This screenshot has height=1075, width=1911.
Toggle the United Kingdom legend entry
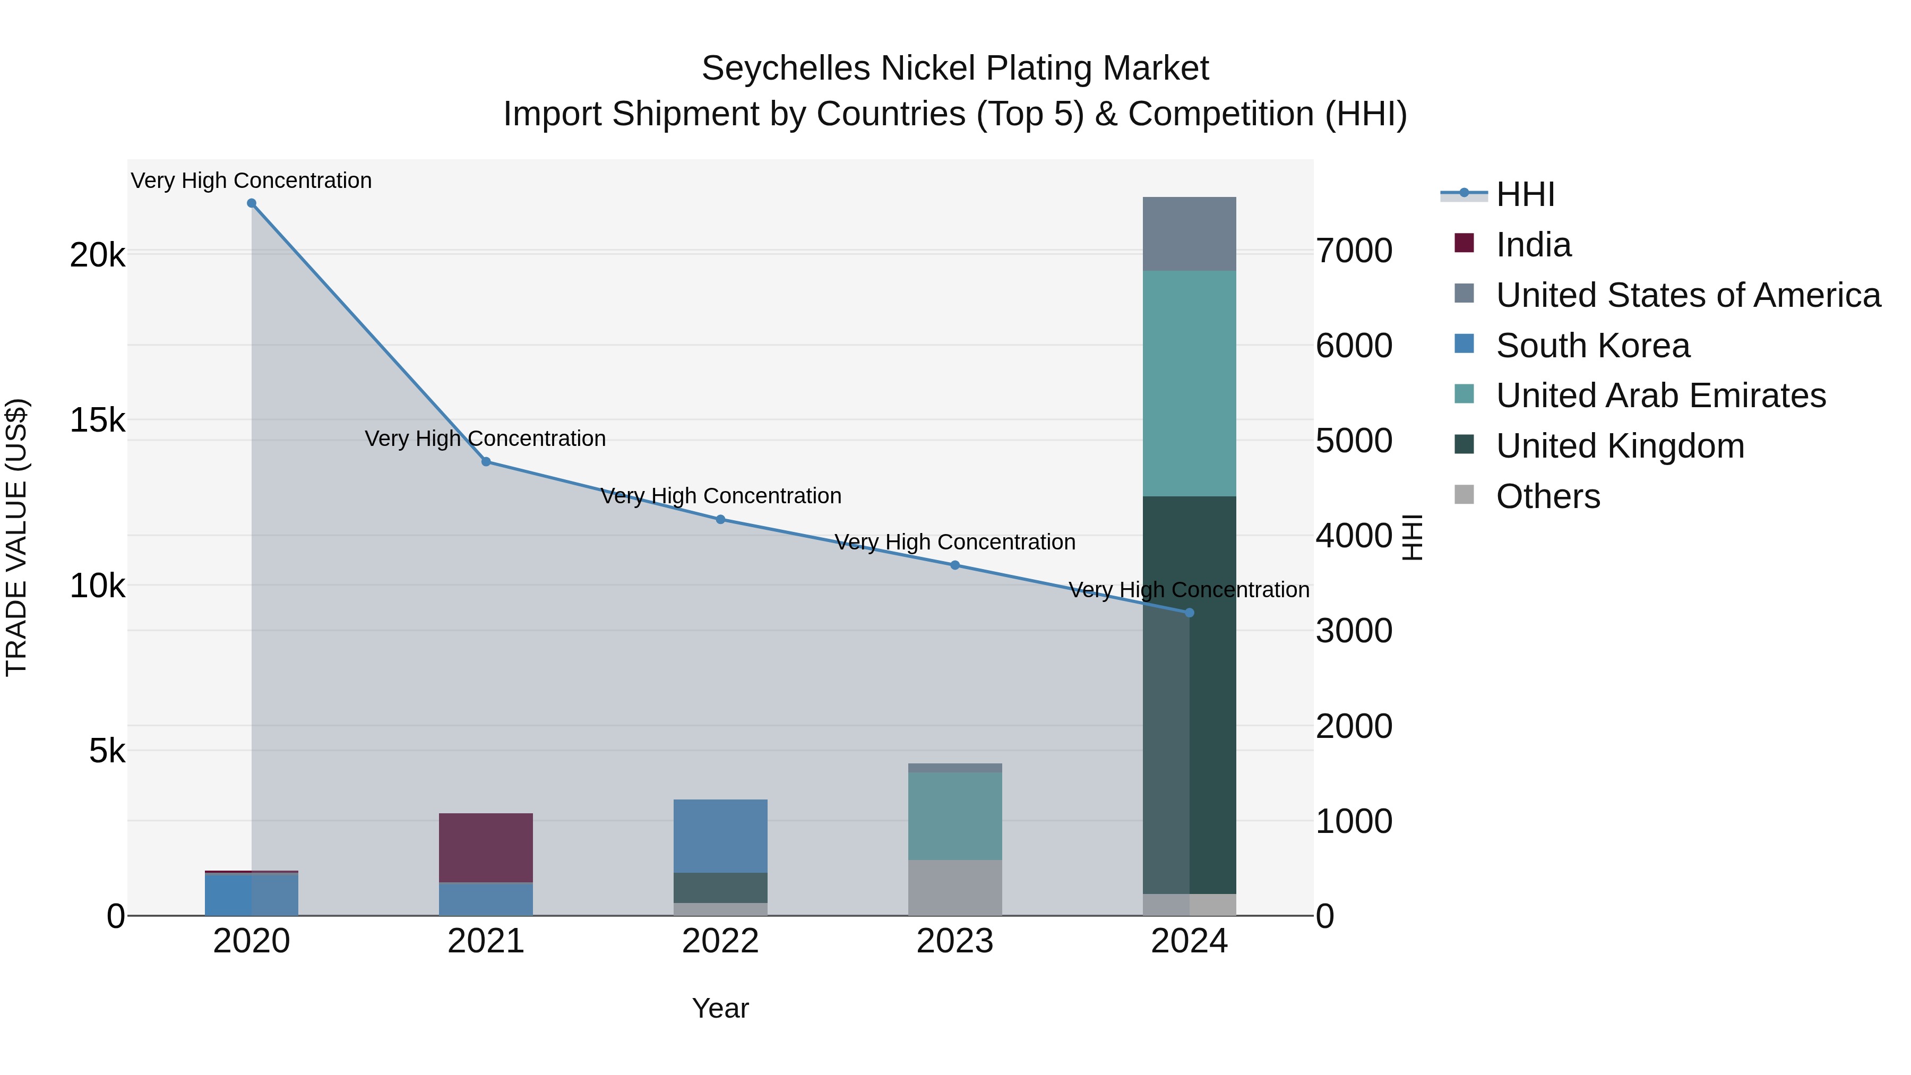[1599, 446]
